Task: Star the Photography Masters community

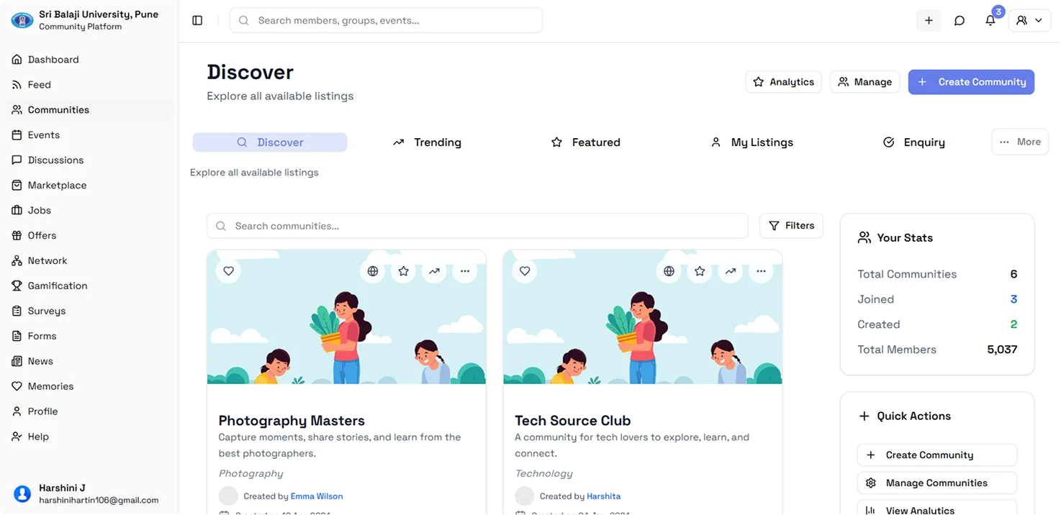Action: point(404,271)
